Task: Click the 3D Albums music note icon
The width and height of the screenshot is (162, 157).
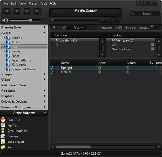Action: click(x=8, y=65)
